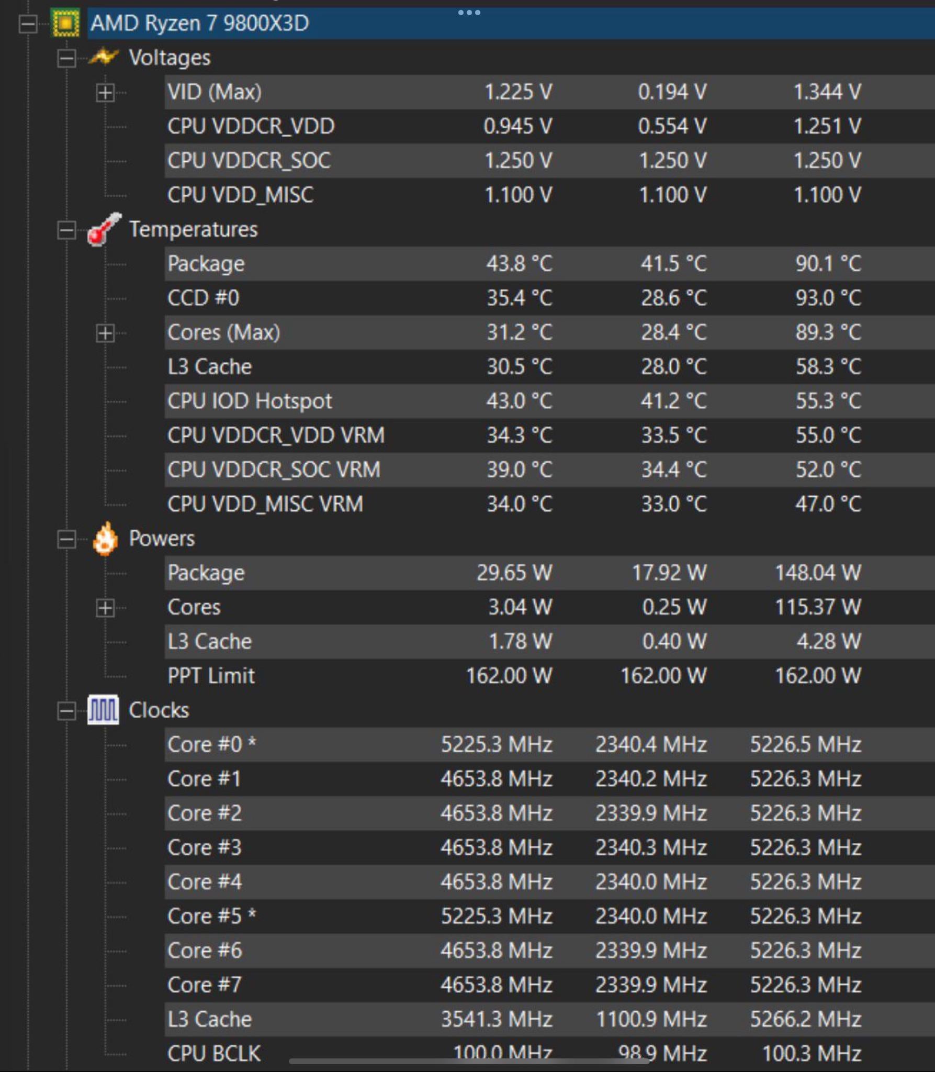
Task: Click the CPU chip icon beside AMD Ryzen 7 9800X3D
Action: 65,23
